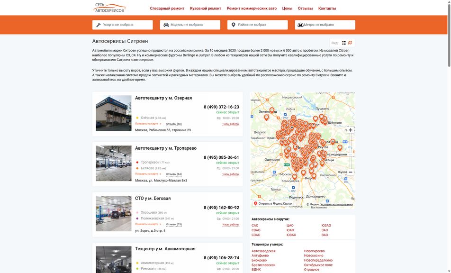Viewport: 451px width, 273px height.
Task: Open photo of СТО у м. Беговая
Action: pos(114,213)
